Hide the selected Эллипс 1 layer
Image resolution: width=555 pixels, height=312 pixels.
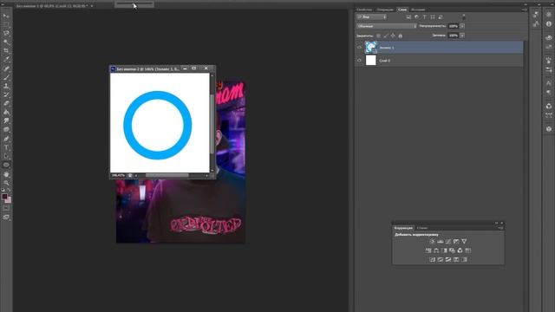coord(359,48)
